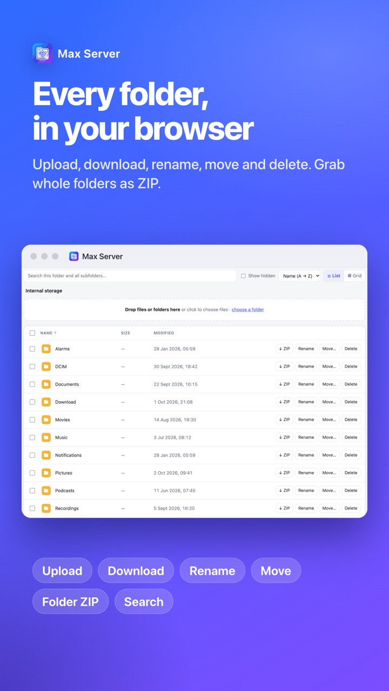Click the Movies folder icon
The width and height of the screenshot is (389, 691).
[46, 419]
